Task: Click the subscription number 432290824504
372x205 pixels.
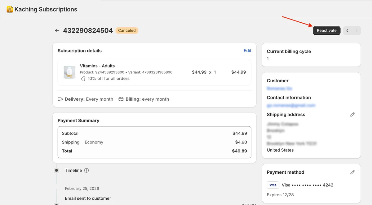Action: pyautogui.click(x=88, y=30)
